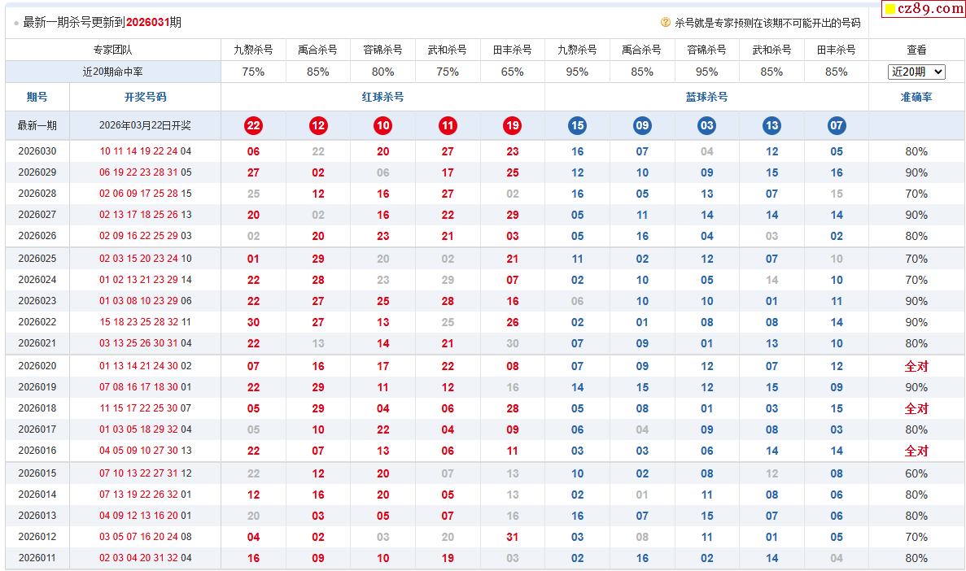The height and width of the screenshot is (571, 966).
Task: Click draw numbers 15 18 23 25 28 32 11
Action: tap(146, 322)
